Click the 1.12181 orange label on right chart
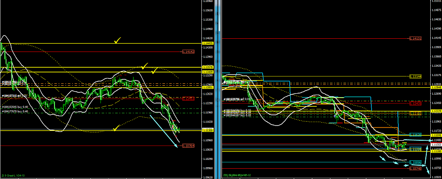The image size is (442, 179). tap(415, 113)
